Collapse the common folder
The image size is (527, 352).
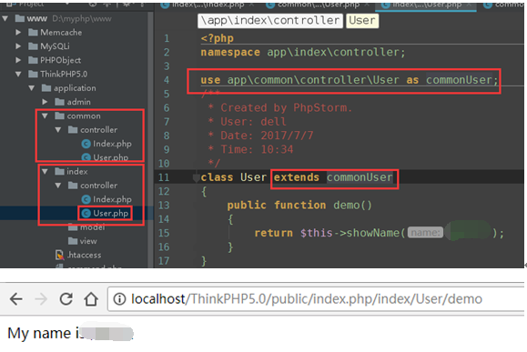tap(45, 116)
